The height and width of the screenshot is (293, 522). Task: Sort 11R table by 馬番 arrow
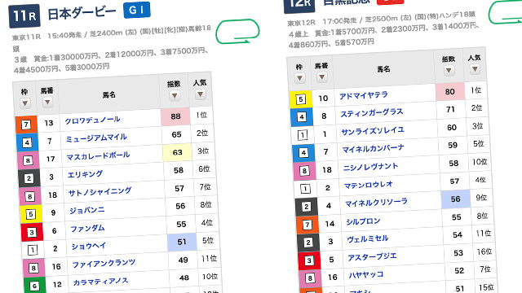pyautogui.click(x=47, y=102)
